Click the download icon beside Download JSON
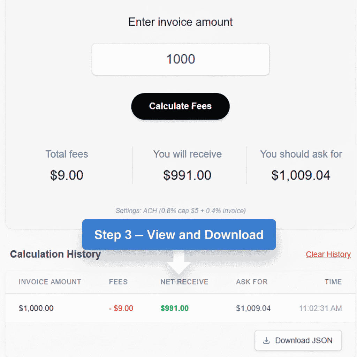357x357 pixels. [267, 341]
